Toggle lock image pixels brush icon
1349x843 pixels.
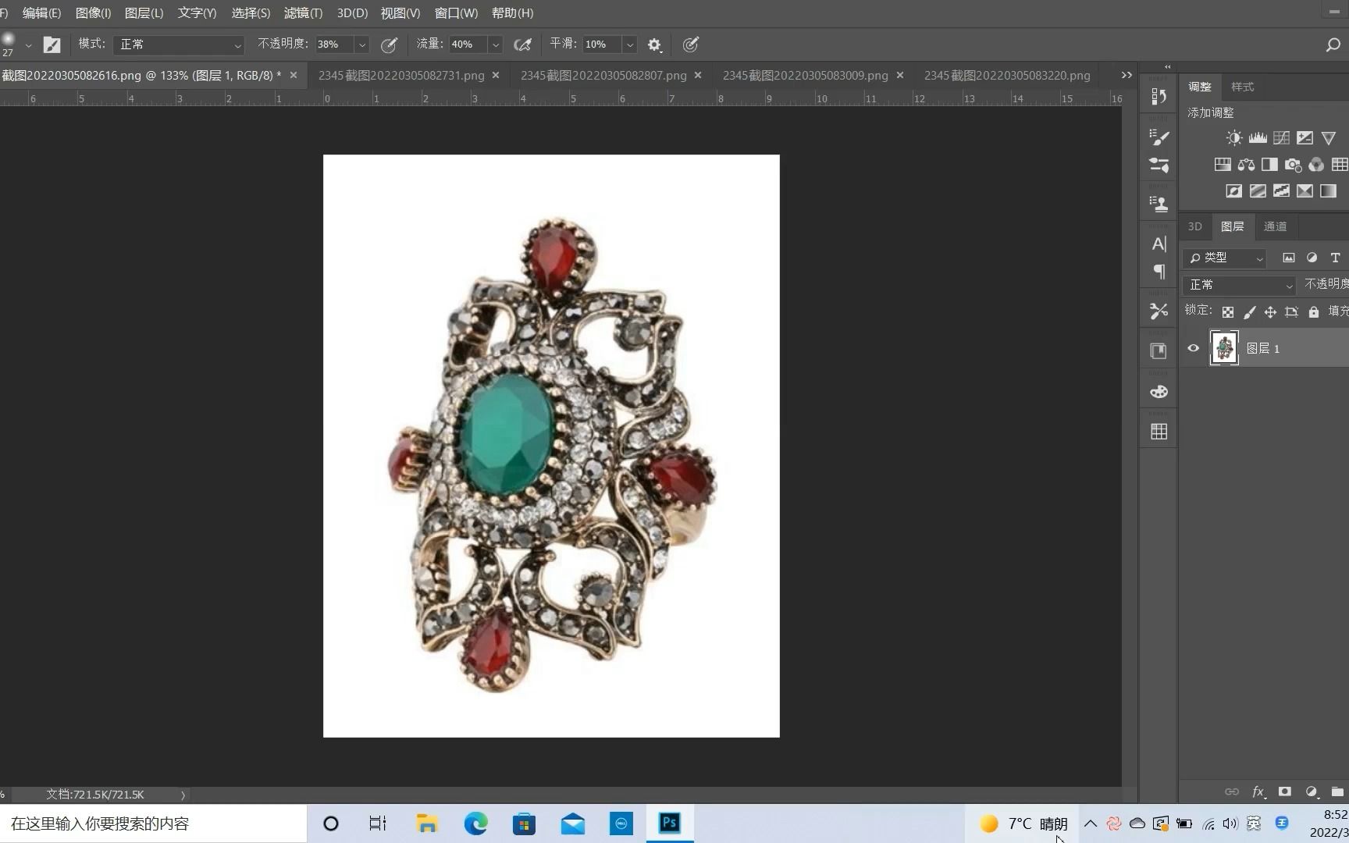1249,312
